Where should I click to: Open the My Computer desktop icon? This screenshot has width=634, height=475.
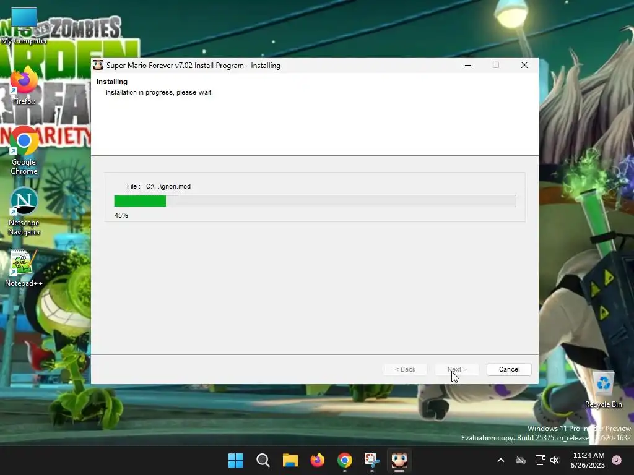point(24,26)
